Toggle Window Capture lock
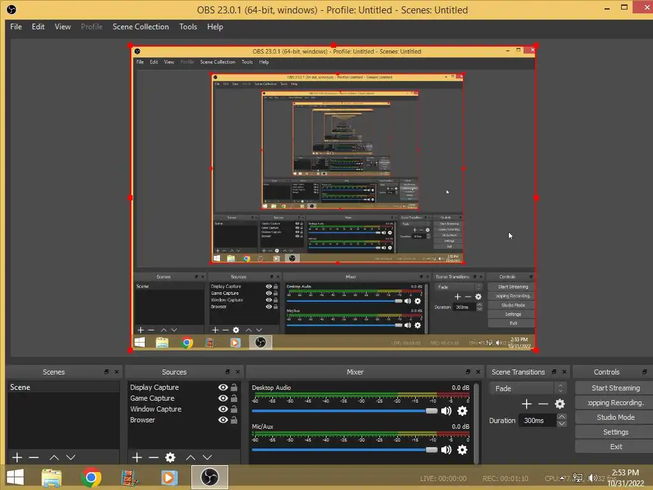Viewport: 653px width, 490px height. point(234,409)
